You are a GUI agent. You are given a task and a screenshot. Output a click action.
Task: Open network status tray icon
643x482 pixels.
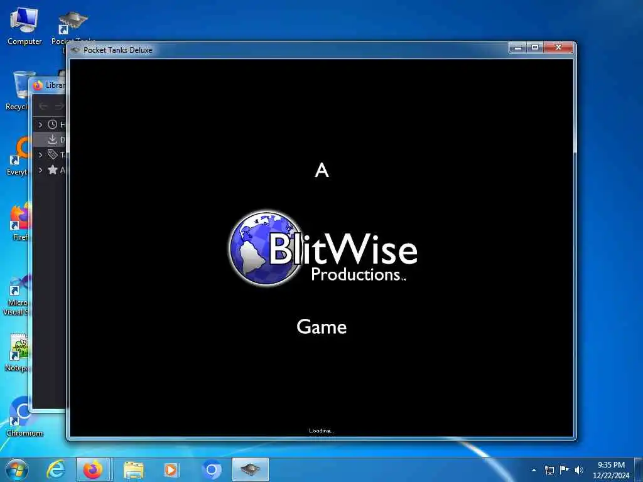coord(549,470)
